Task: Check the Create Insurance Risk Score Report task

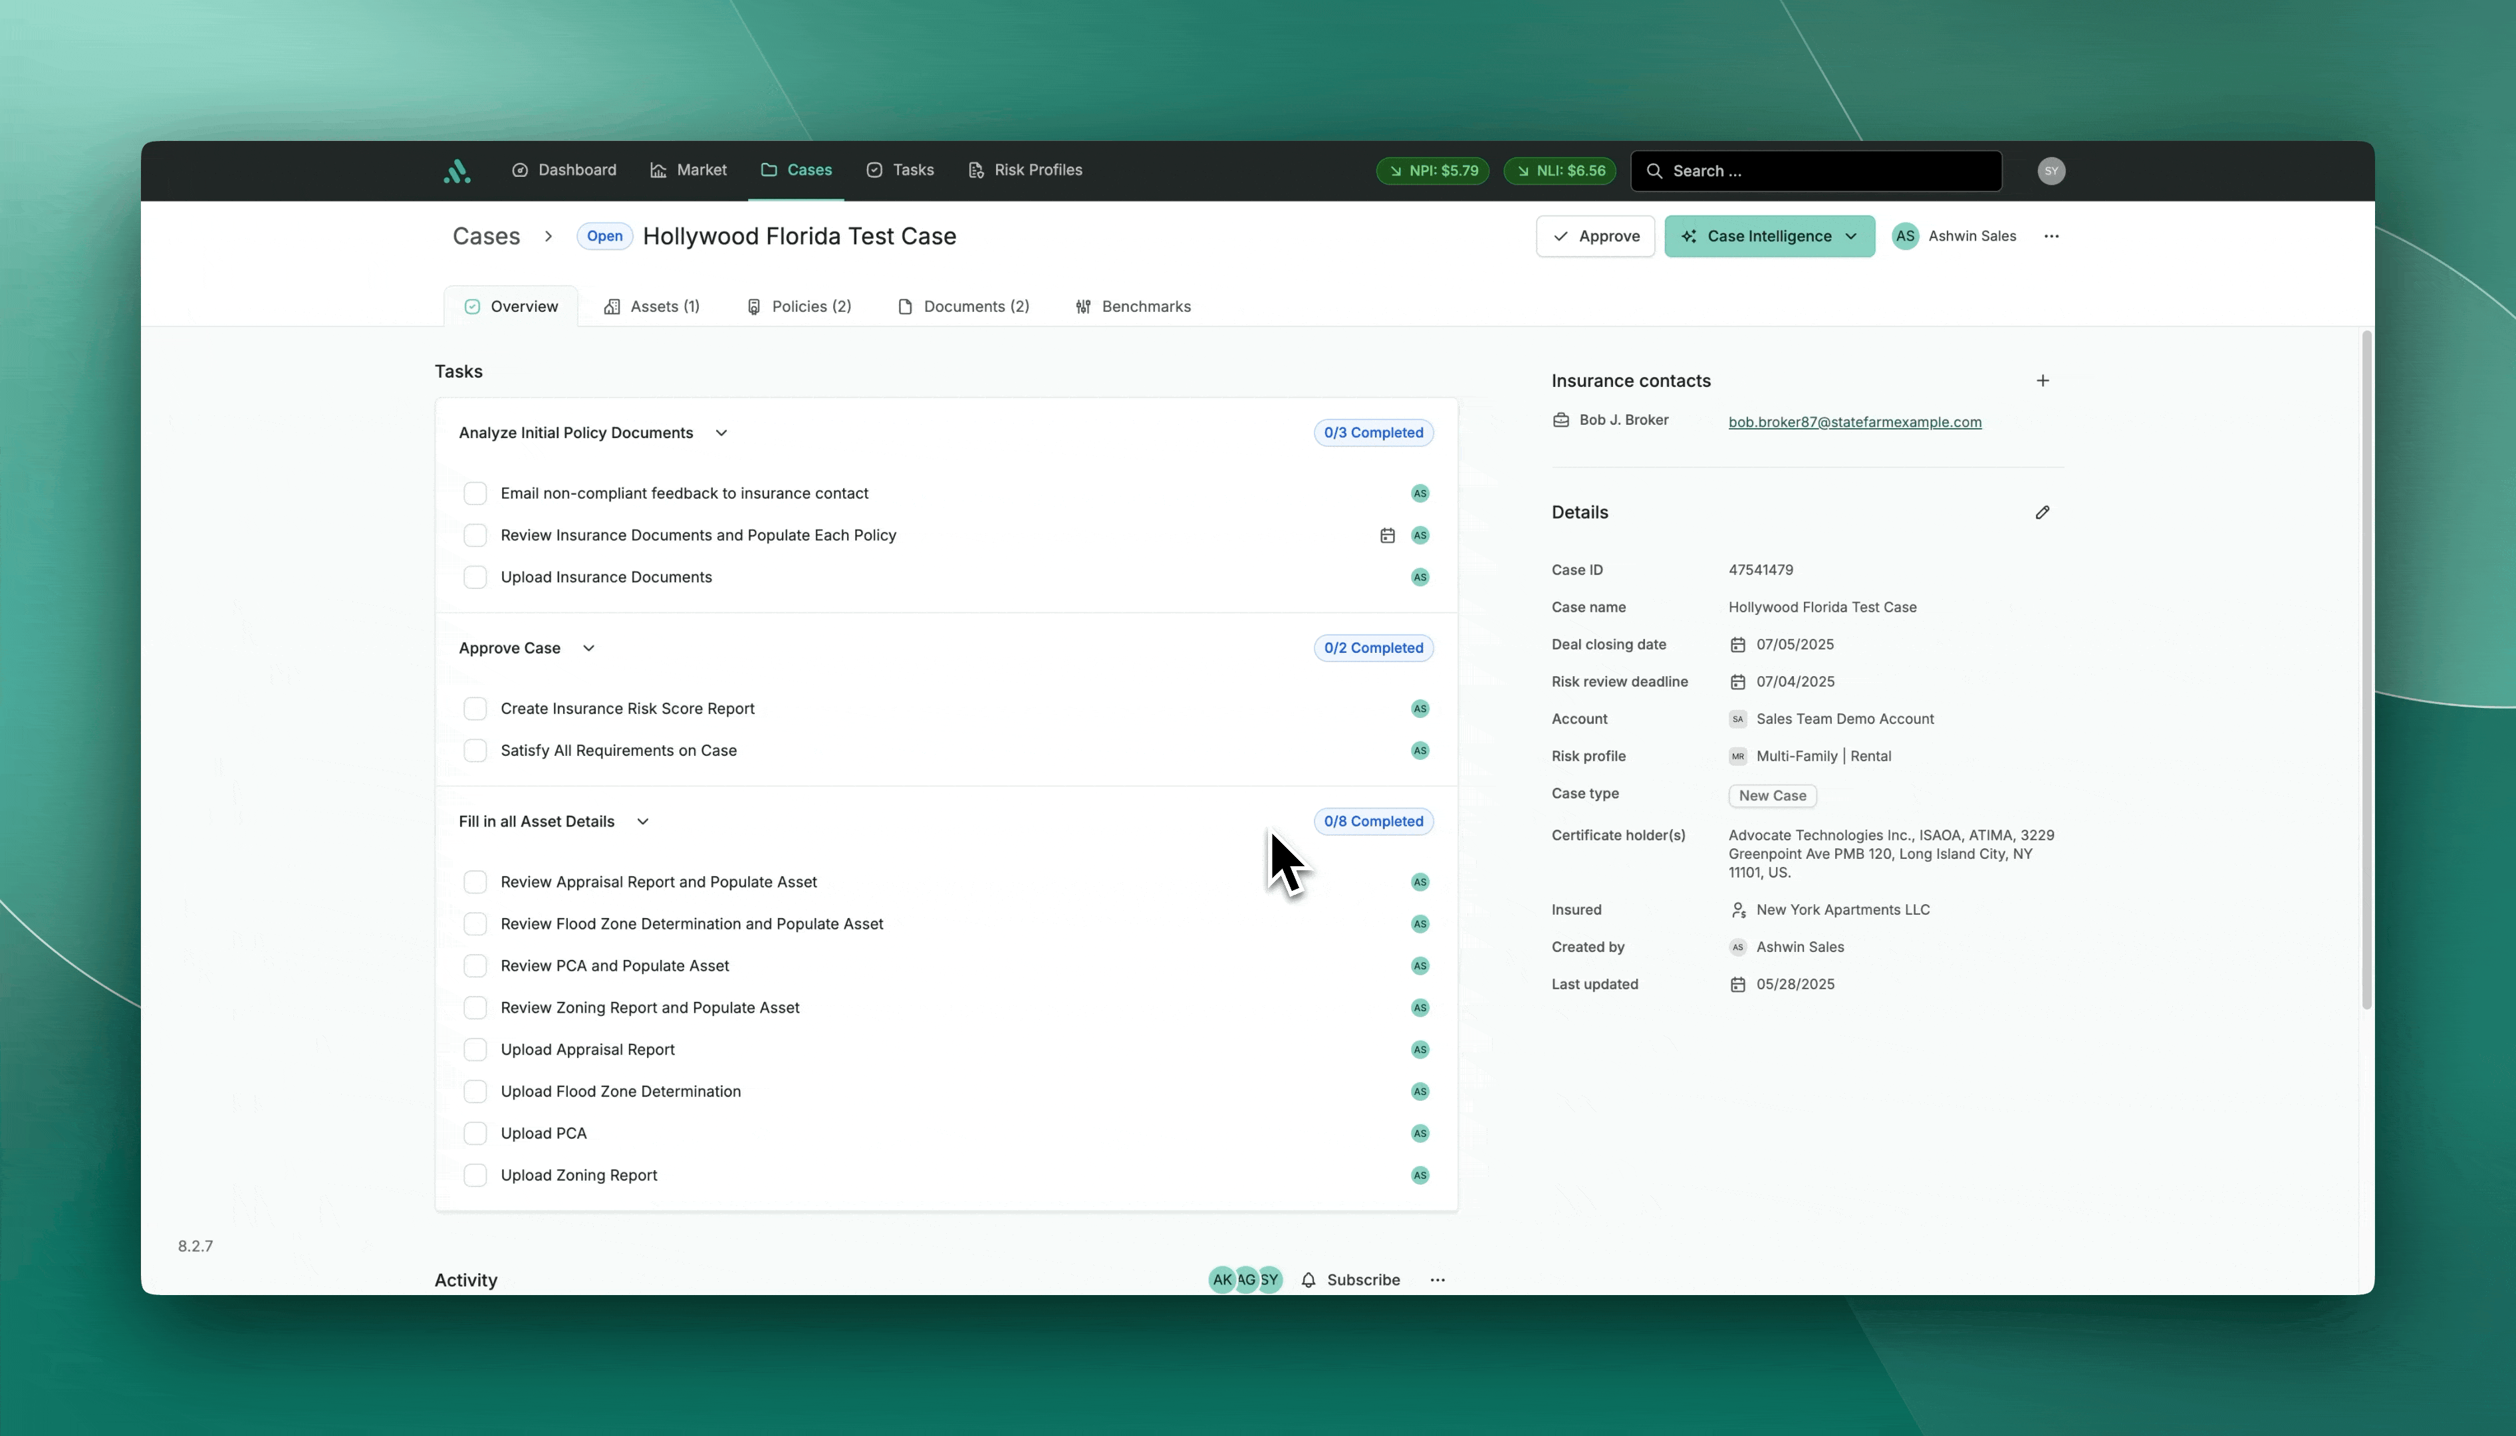Action: 475,709
